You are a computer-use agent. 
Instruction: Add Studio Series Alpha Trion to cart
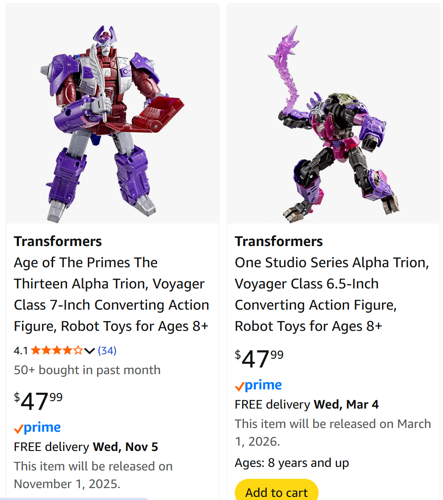pos(277,492)
